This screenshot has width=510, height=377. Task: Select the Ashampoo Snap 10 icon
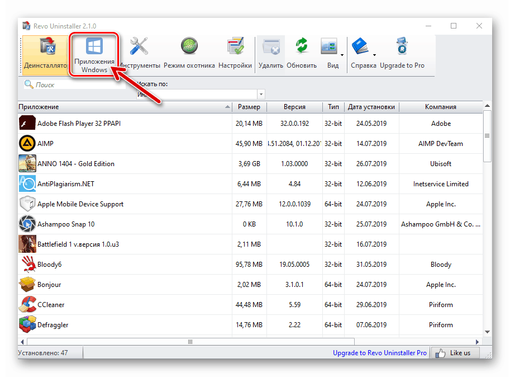[27, 224]
